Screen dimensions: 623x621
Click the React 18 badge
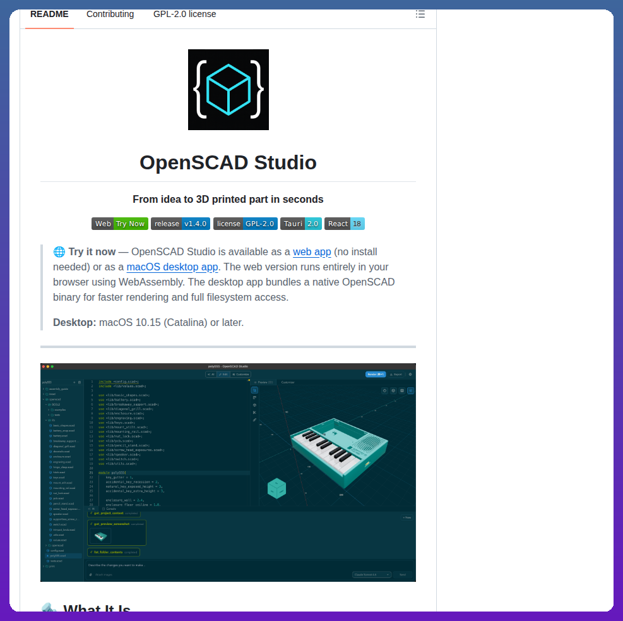pos(345,224)
